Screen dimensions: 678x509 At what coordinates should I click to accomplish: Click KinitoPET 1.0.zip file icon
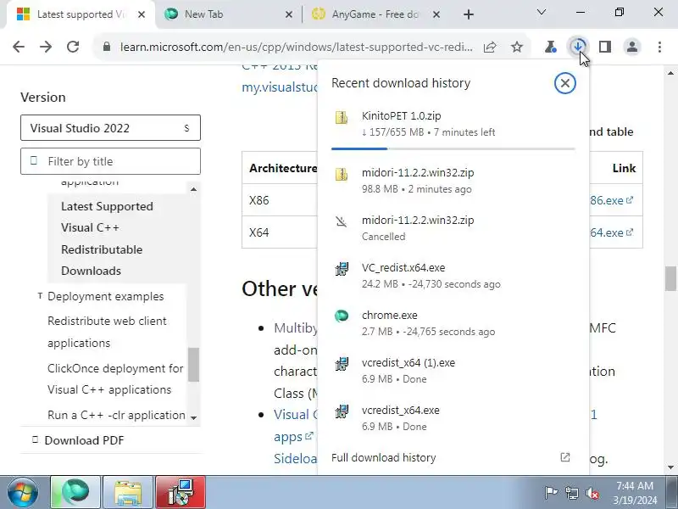(342, 117)
